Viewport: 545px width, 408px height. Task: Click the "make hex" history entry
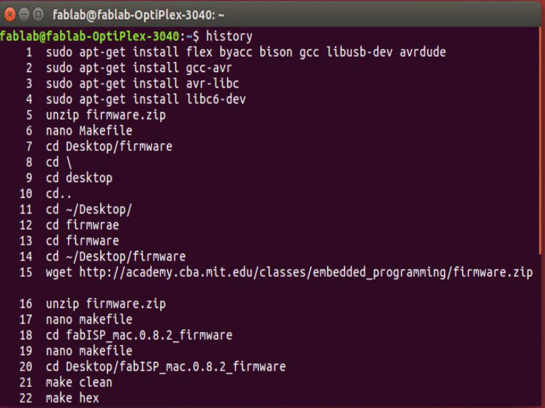click(x=72, y=398)
